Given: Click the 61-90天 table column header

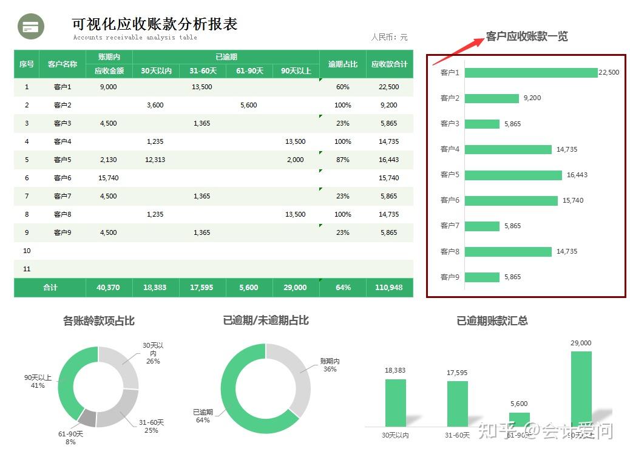Looking at the screenshot, I should tap(249, 71).
